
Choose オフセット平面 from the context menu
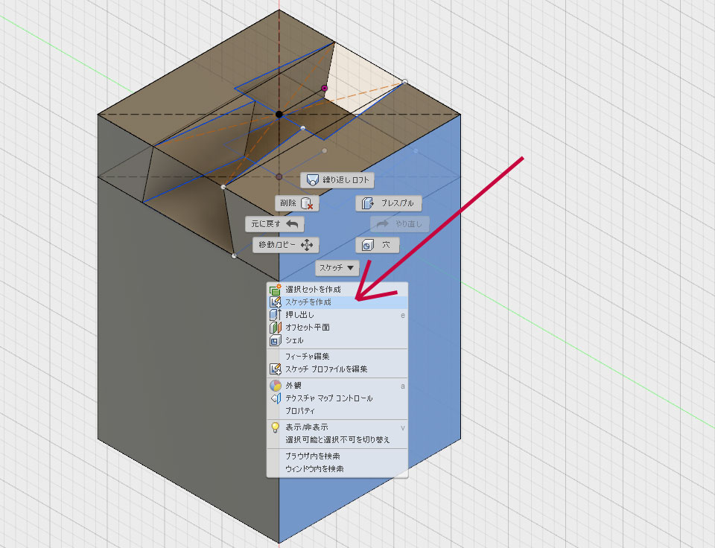(x=308, y=328)
